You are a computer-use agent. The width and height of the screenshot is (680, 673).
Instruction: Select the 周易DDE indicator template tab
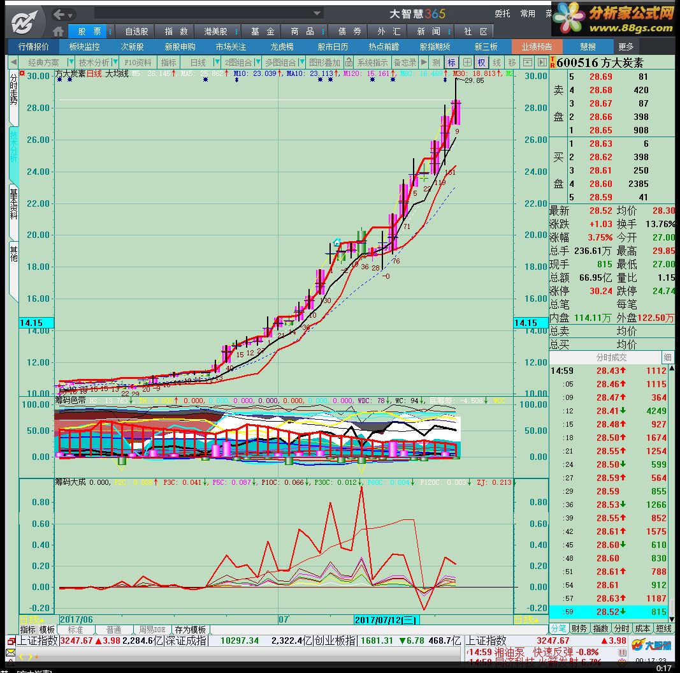152,630
